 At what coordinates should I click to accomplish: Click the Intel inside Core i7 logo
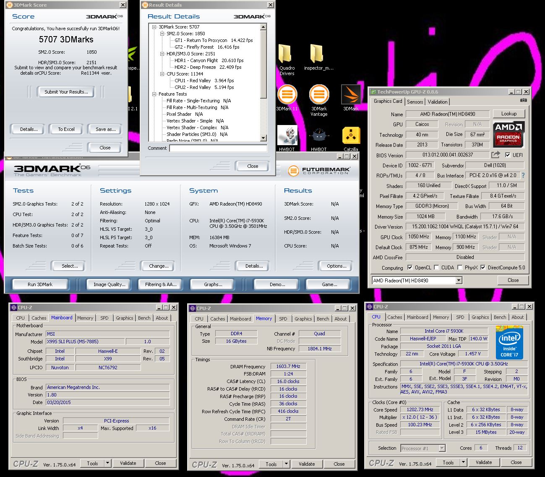[x=509, y=342]
